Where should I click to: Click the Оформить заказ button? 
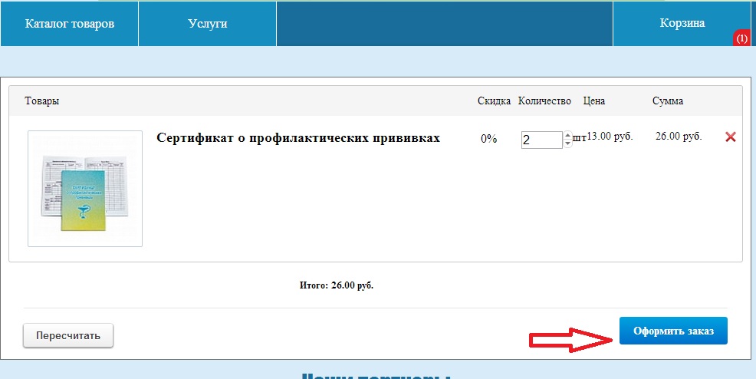pyautogui.click(x=673, y=331)
